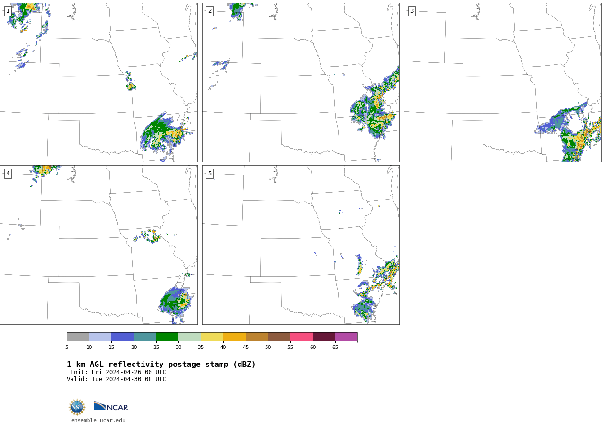Click the brown 50-55 dBZ swatch
Screen dimensions: 606x426
(279, 337)
